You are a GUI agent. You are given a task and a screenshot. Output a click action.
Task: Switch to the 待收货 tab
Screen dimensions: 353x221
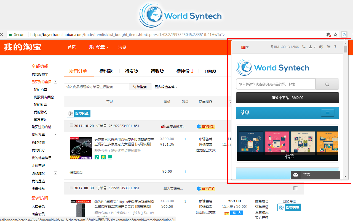(157, 71)
